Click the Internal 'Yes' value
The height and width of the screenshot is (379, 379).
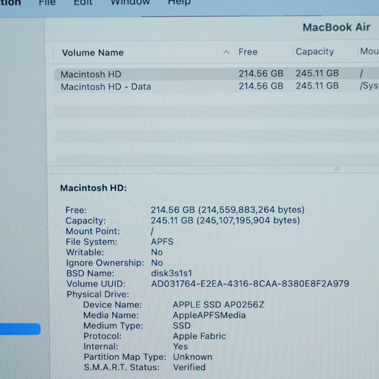click(x=180, y=346)
